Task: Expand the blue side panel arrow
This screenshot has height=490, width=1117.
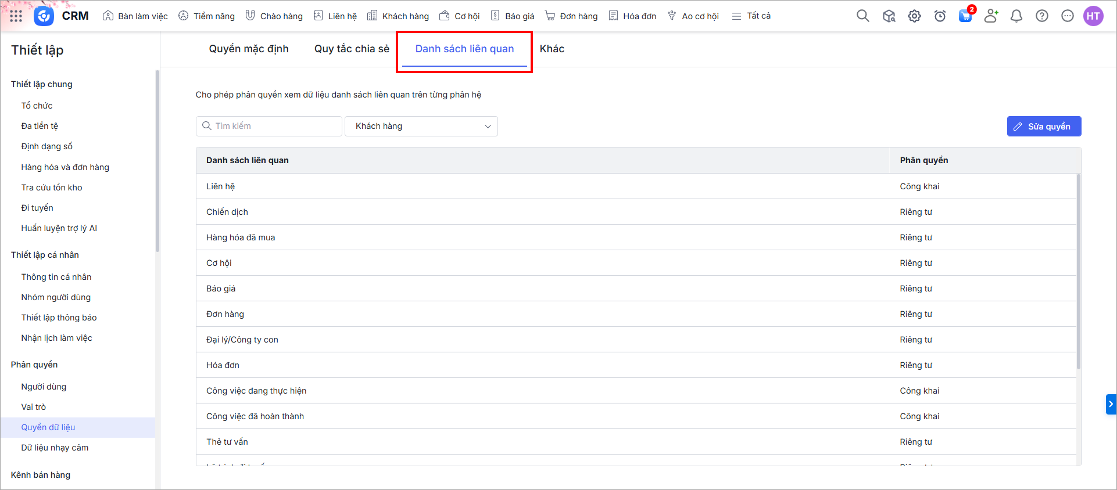Action: [x=1111, y=404]
